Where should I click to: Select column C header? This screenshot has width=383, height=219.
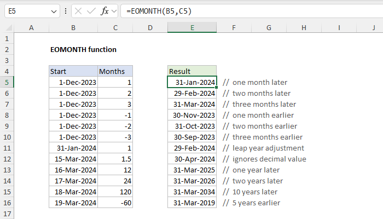coord(115,27)
